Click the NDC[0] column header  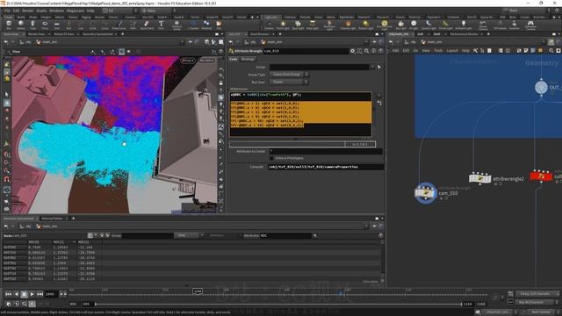pyautogui.click(x=40, y=242)
